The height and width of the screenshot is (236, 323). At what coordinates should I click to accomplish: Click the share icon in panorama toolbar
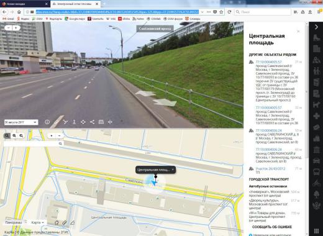tap(92, 122)
